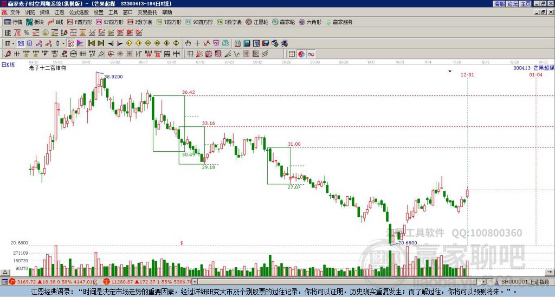Click the 客服 customer service button

click(x=500, y=4)
